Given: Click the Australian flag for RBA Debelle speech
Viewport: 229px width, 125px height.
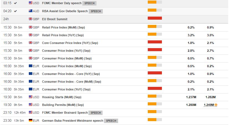Looking at the screenshot, I should [x=30, y=11].
